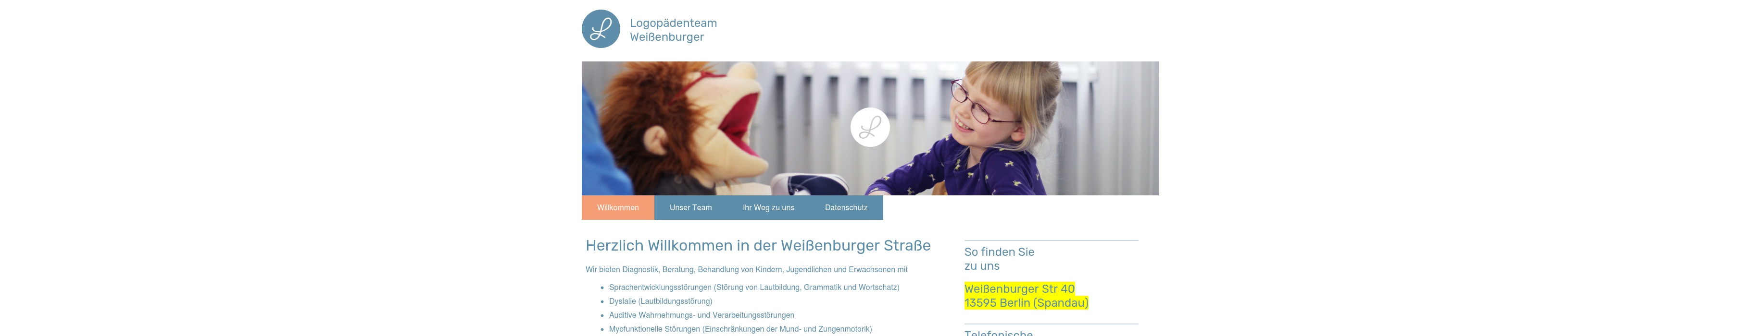Go to the Datenschutz page
This screenshot has width=1741, height=336.
click(x=846, y=208)
